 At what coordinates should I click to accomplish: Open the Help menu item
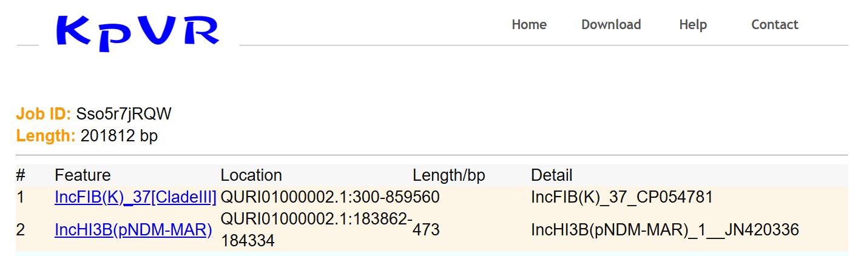tap(693, 25)
